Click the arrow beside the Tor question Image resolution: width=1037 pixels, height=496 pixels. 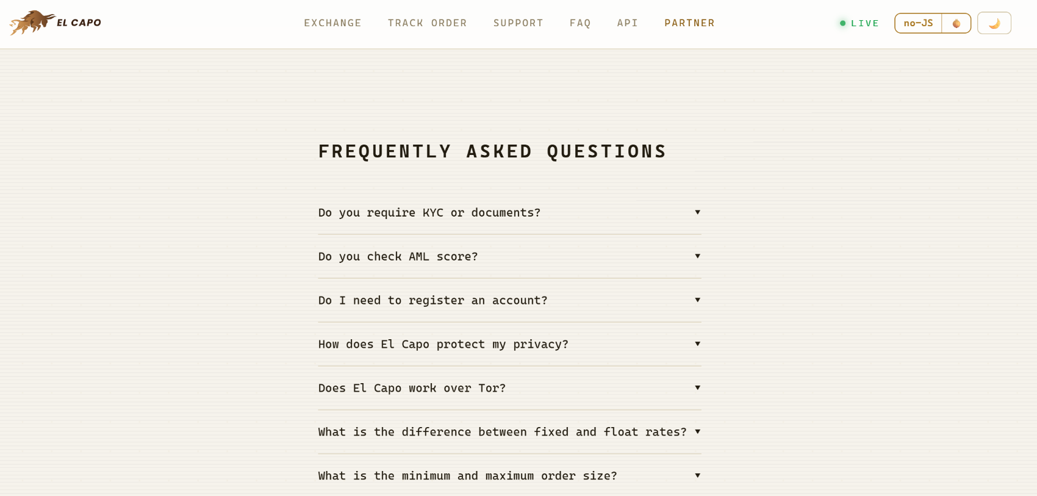[x=697, y=387]
